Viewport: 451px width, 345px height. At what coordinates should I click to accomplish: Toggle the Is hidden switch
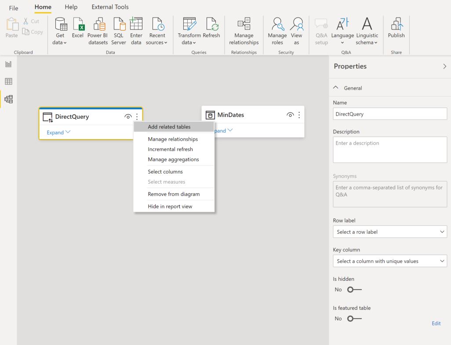point(354,290)
